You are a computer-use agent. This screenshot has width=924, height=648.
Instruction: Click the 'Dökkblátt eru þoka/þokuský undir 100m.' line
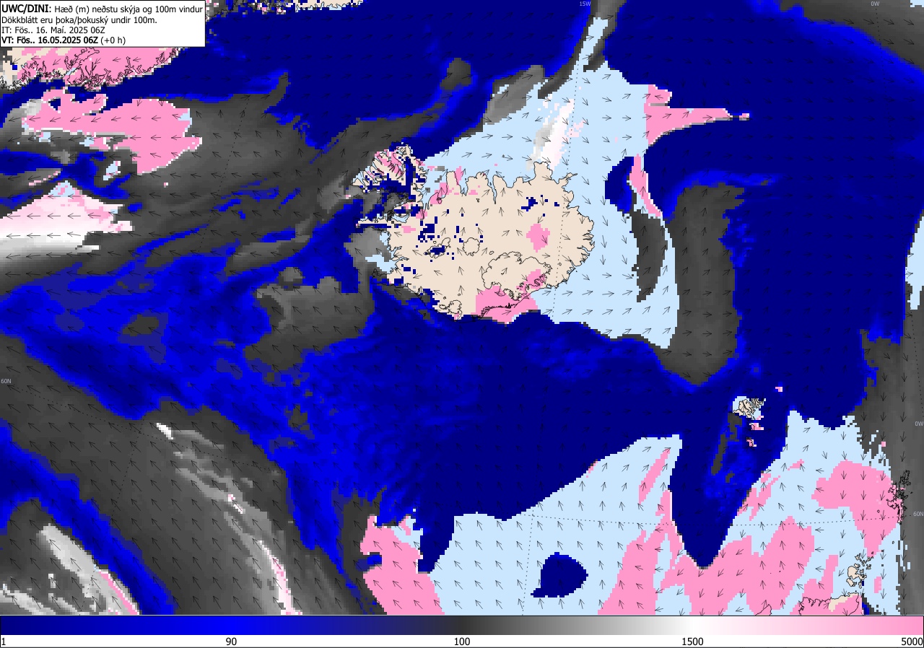pyautogui.click(x=79, y=19)
